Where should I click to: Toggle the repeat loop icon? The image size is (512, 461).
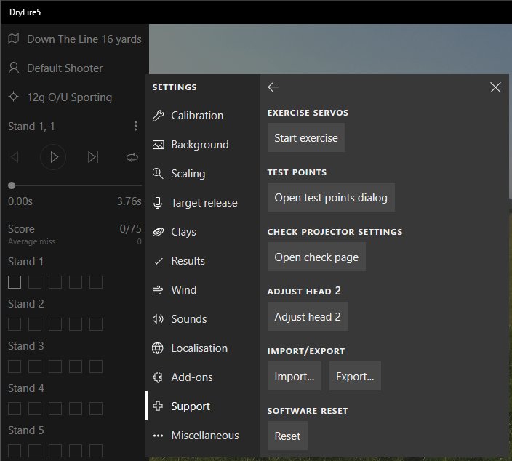click(132, 156)
